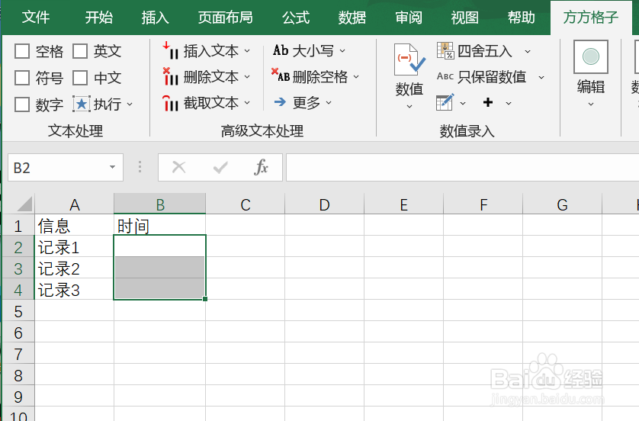Expand the table pencil icon dropdown
Screen dimensions: 639x421
463,104
